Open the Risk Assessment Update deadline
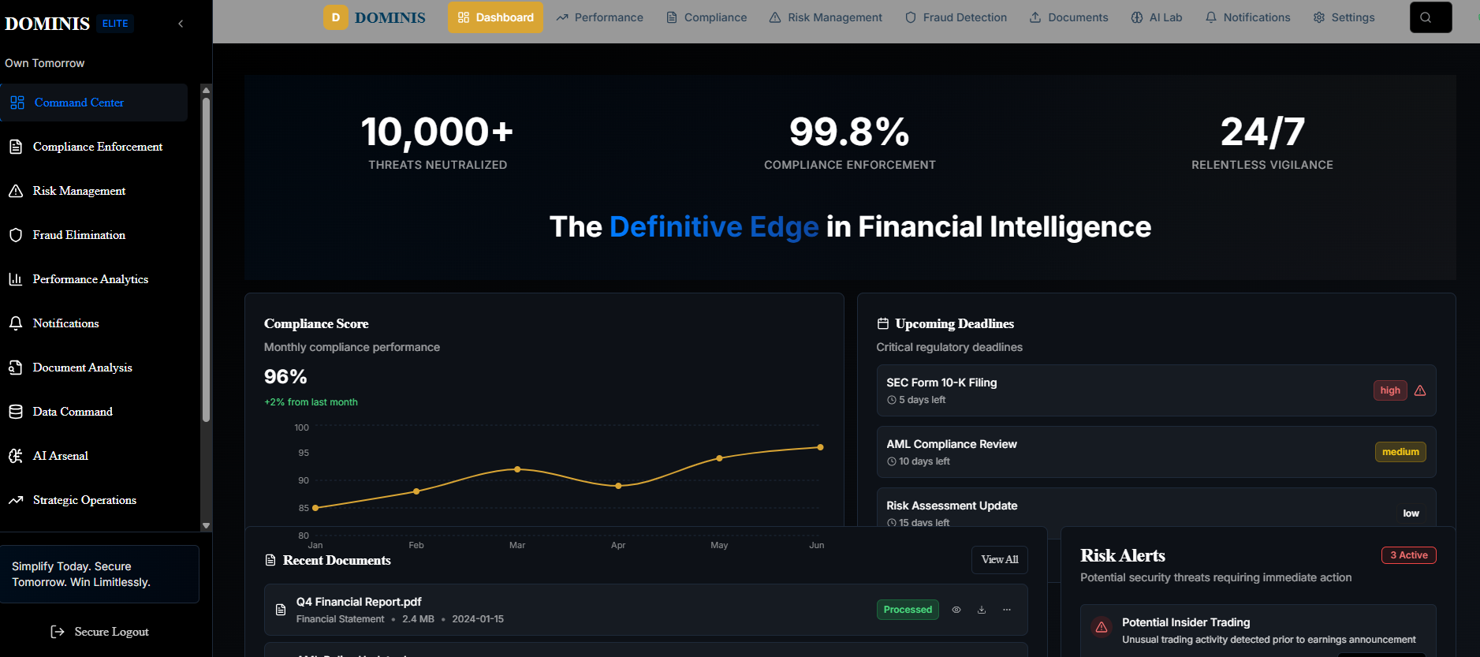This screenshot has width=1480, height=657. pos(1156,507)
